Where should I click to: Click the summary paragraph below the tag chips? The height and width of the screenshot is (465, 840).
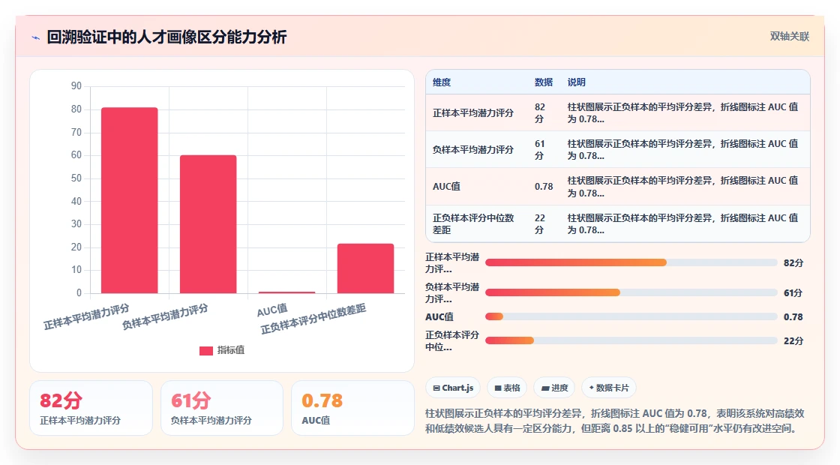(615, 421)
